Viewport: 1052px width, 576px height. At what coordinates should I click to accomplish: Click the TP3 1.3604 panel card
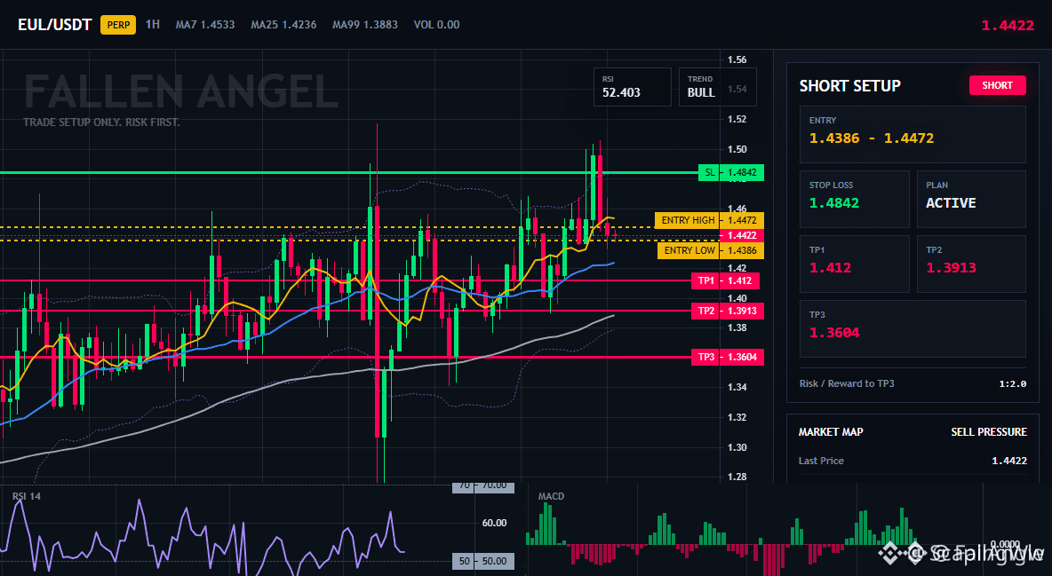(x=913, y=328)
